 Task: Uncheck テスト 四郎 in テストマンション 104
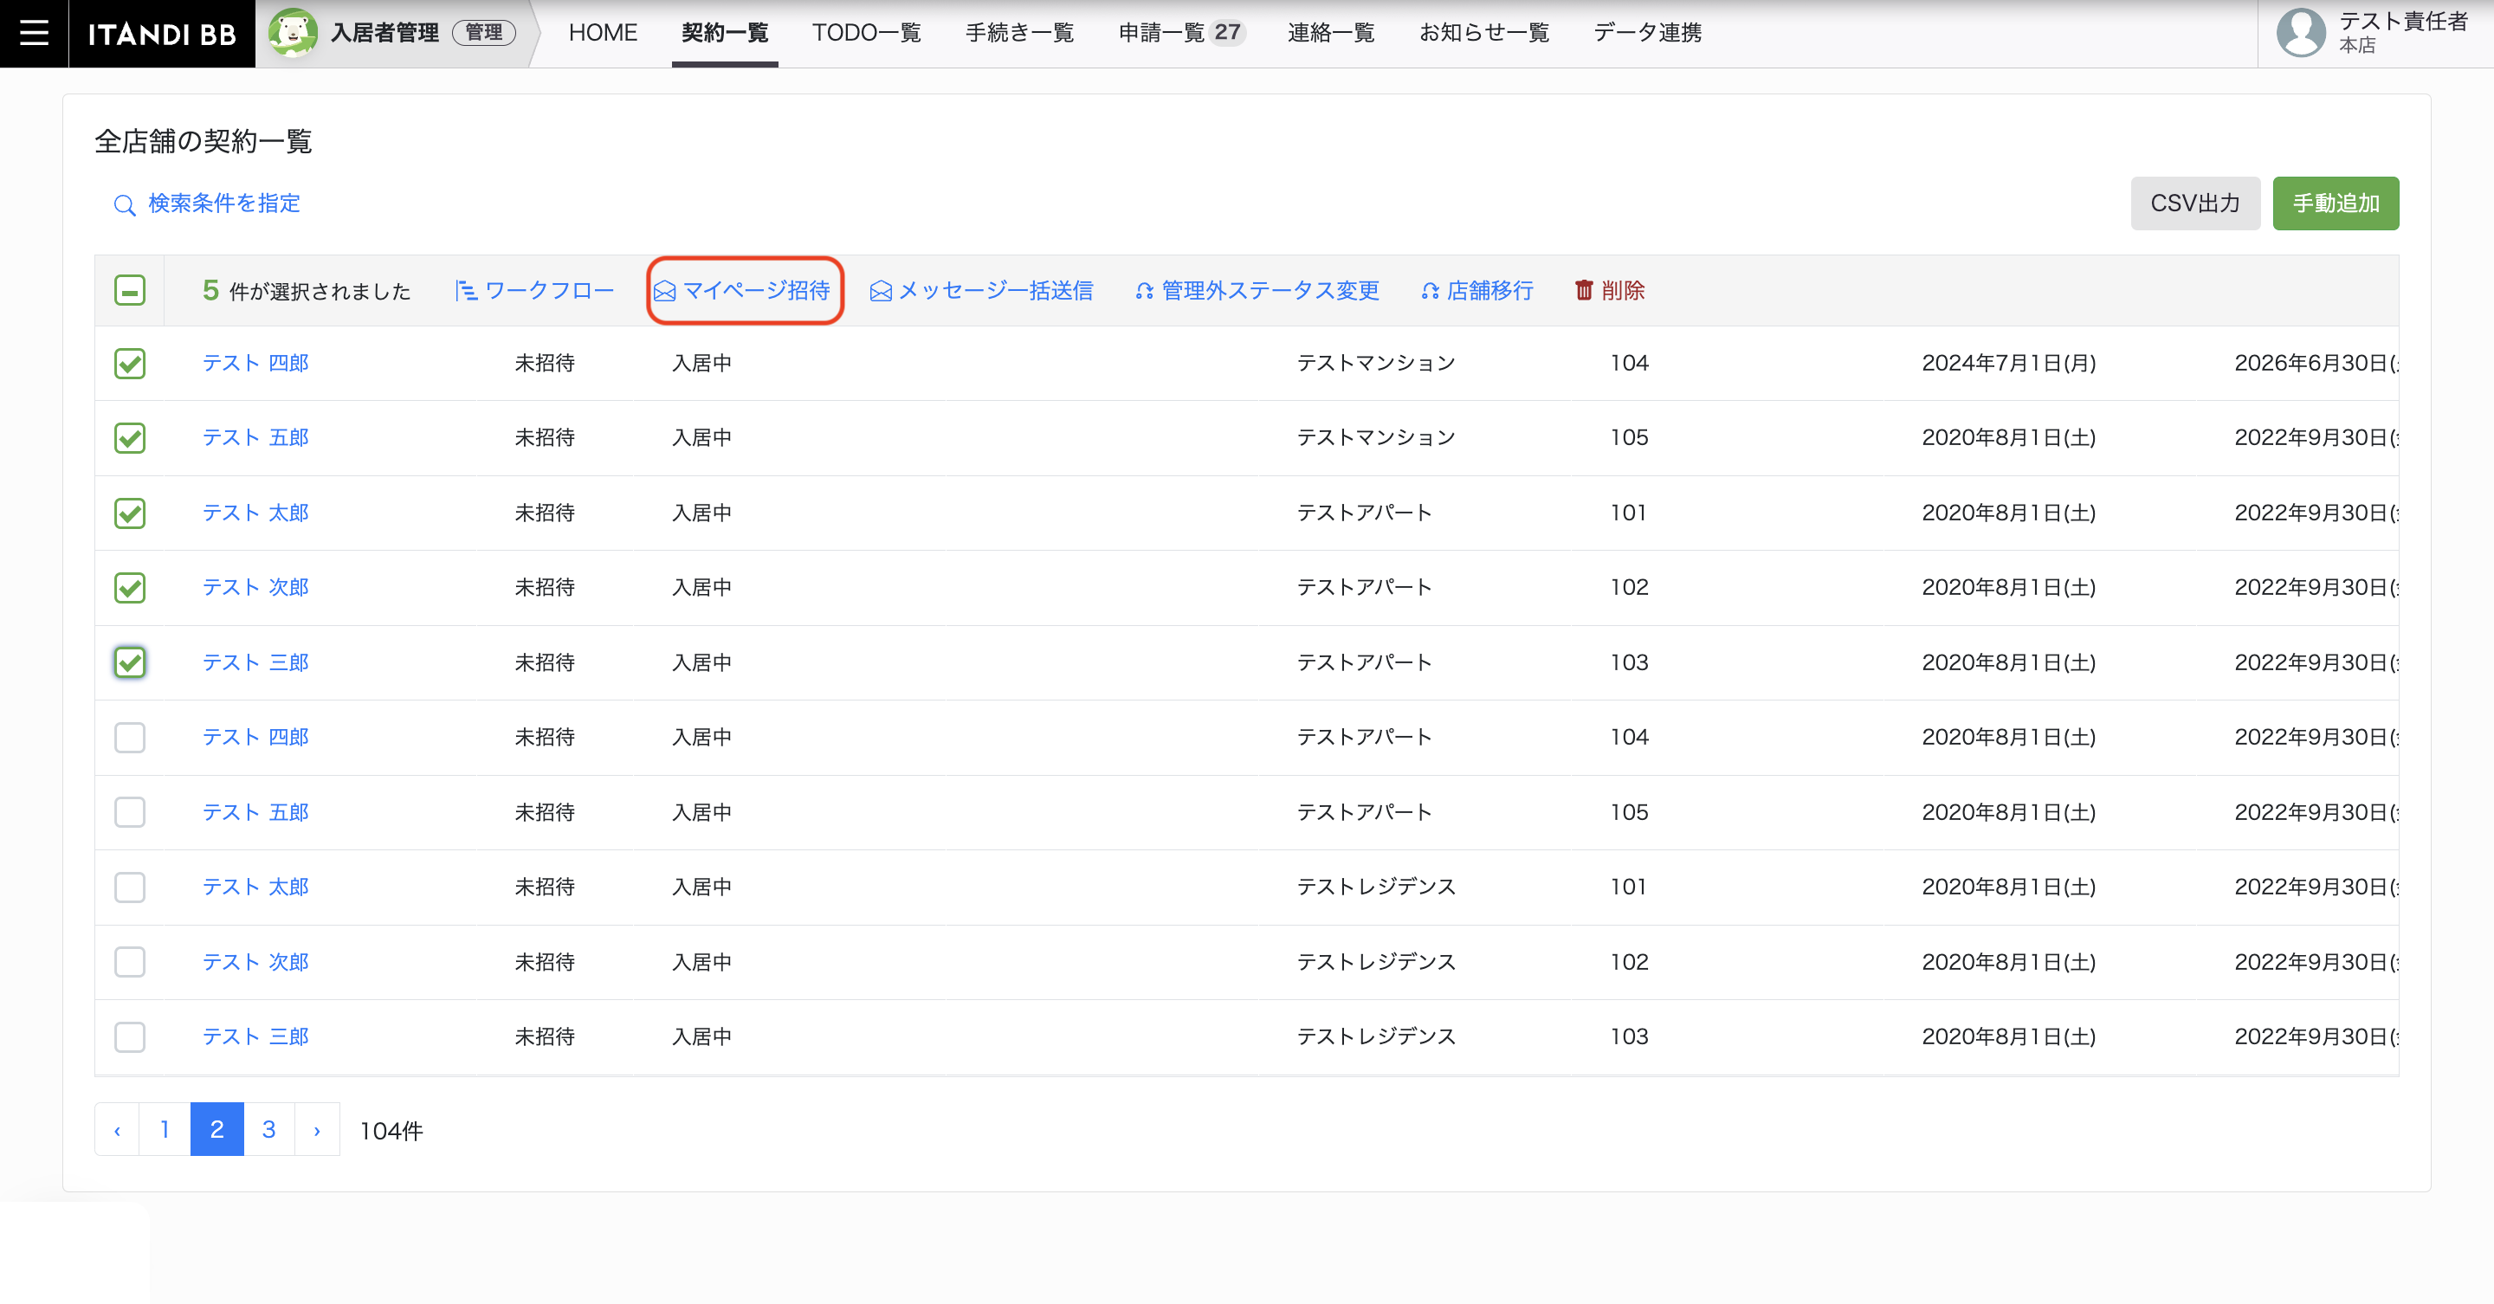pos(130,364)
